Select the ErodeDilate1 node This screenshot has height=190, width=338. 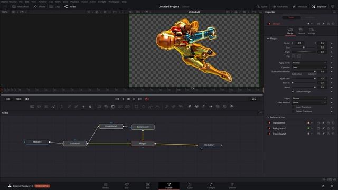111,126
